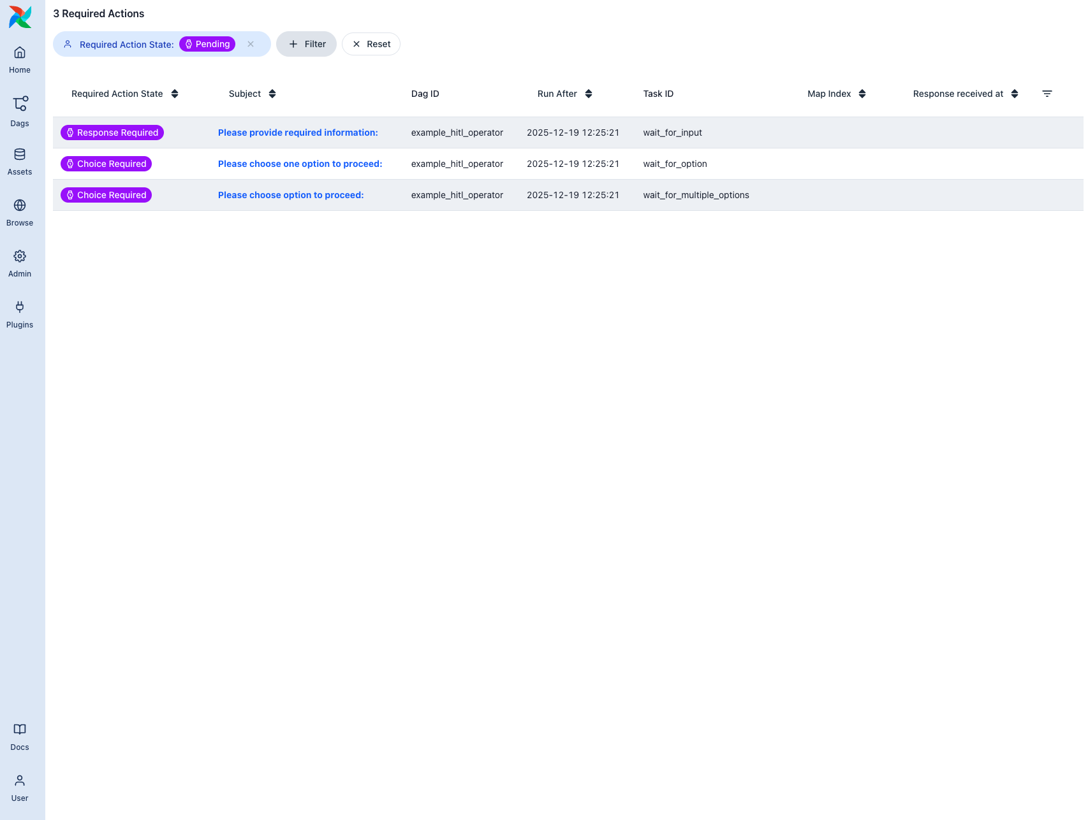Open the Home page from the sidebar
The height and width of the screenshot is (820, 1088).
[20, 59]
